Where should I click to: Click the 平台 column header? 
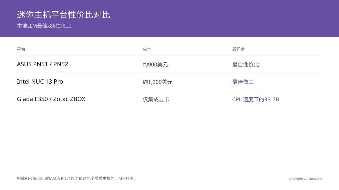(21, 49)
